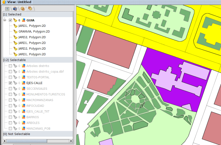The image size is (221, 145).
Task: Click the layer type icon for GUIA
Action: click(x=23, y=20)
